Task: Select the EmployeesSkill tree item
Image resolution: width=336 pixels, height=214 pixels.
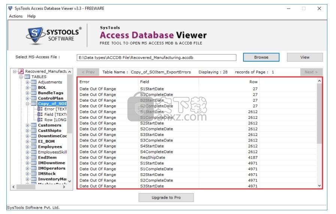Action: coord(52,152)
